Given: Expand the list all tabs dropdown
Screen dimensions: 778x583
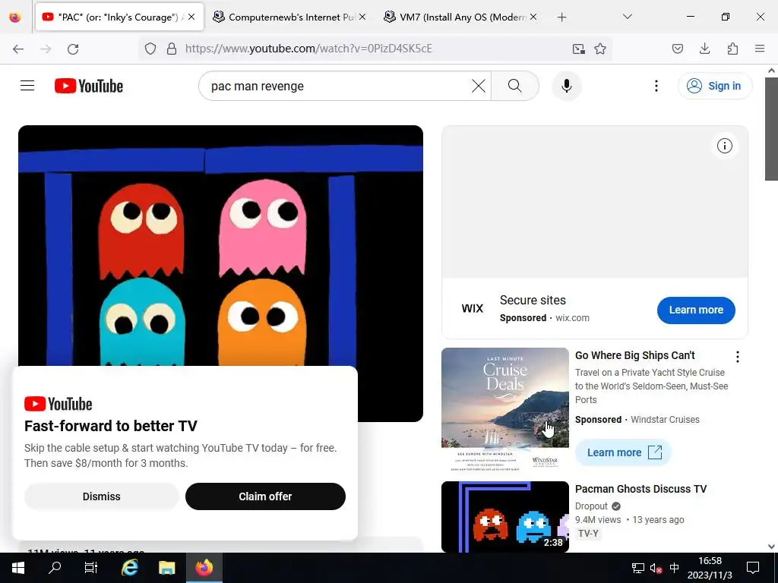Looking at the screenshot, I should coord(627,17).
